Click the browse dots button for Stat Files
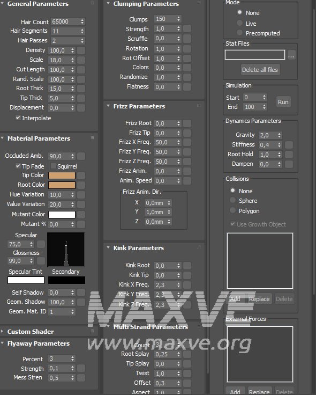Image resolution: width=316 pixels, height=395 pixels. 291,55
